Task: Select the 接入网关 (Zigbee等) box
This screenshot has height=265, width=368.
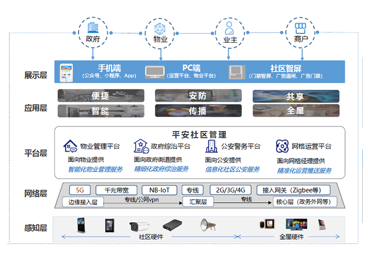Action: (293, 190)
